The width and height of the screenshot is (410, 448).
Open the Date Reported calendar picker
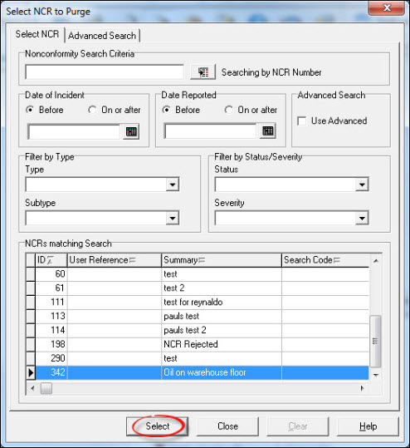pos(267,131)
